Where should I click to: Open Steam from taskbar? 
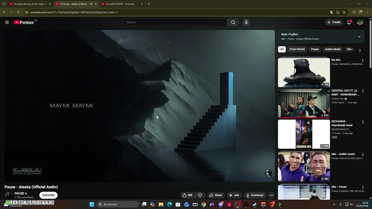coord(255,204)
